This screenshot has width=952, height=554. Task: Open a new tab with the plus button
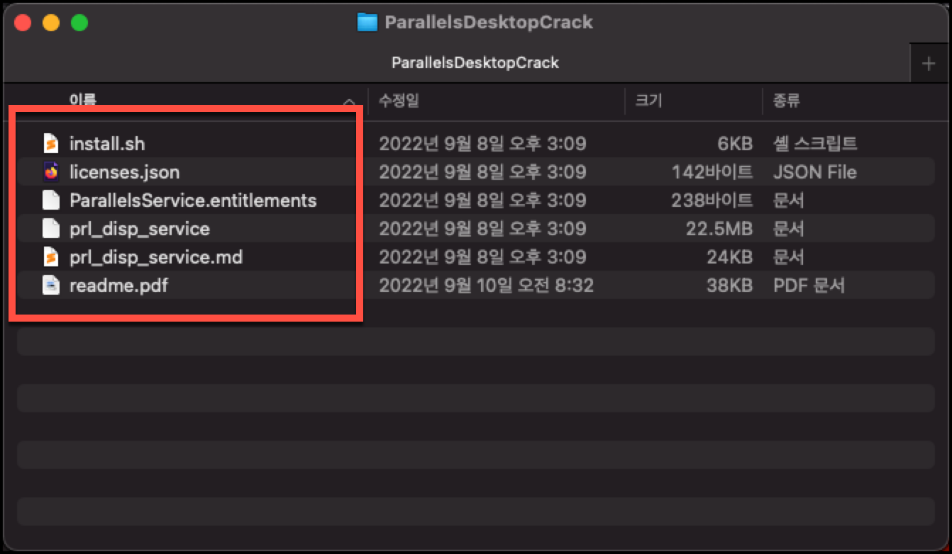click(x=929, y=62)
